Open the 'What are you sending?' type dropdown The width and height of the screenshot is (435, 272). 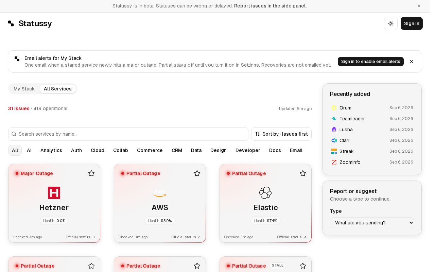(x=372, y=223)
